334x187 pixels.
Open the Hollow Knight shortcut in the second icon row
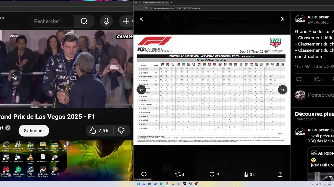tap(18, 158)
